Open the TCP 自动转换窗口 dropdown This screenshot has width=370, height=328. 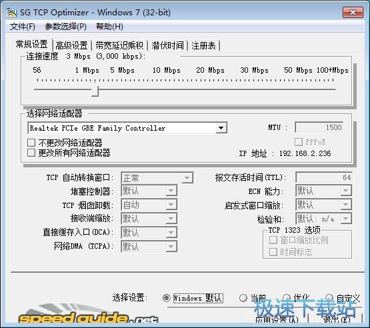click(157, 178)
